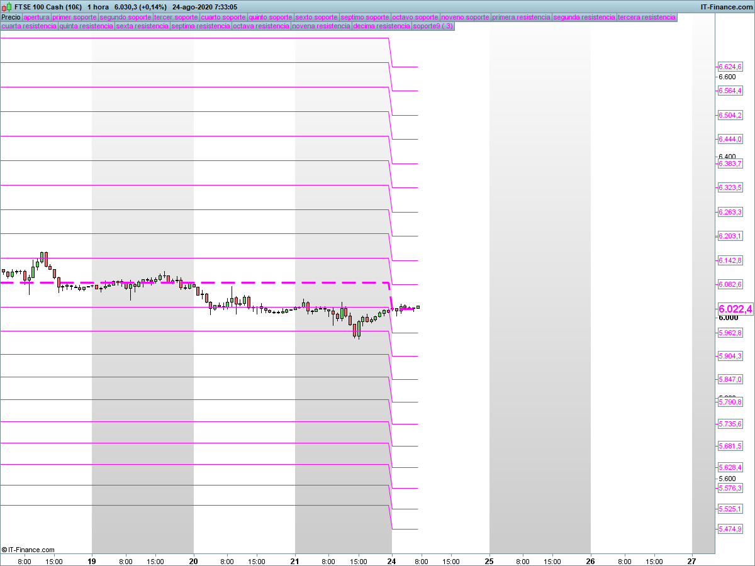The width and height of the screenshot is (755, 566).
Task: Click the 1 hora timeframe text
Action: tap(98, 7)
